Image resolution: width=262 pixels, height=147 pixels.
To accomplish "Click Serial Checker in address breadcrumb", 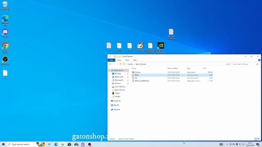I will point(141,64).
